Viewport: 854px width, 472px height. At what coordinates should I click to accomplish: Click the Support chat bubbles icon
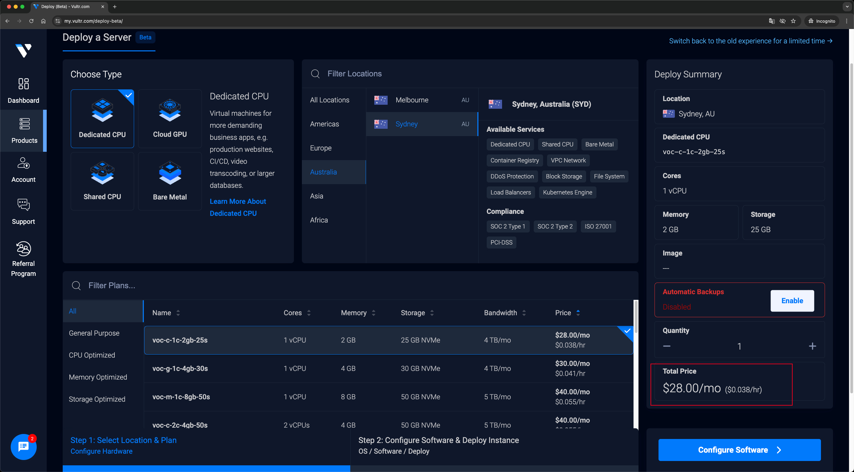23,204
